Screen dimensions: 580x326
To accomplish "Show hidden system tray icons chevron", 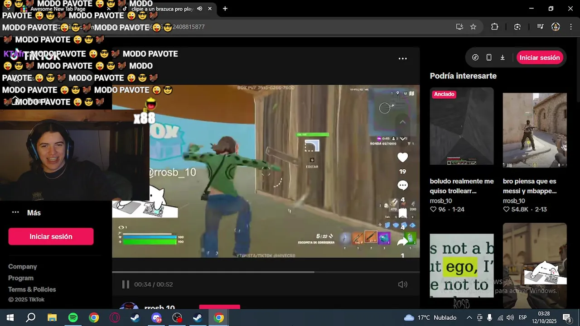I will (469, 317).
